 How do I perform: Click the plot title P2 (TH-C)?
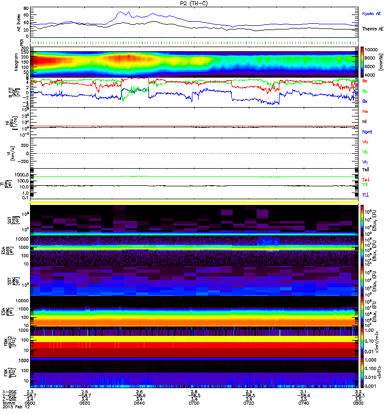point(194,3)
